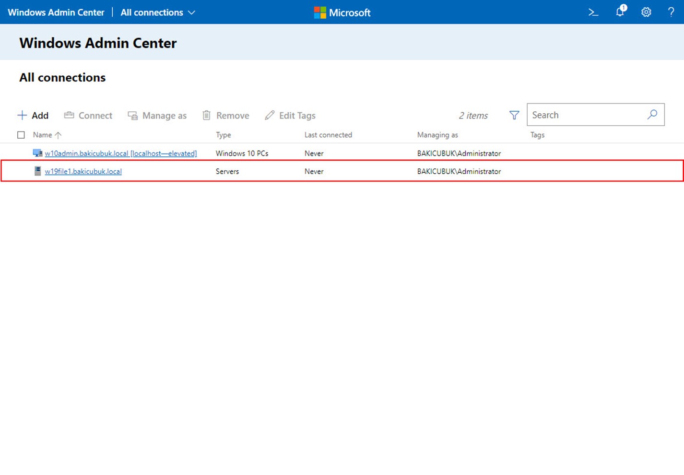Sort by Managing as column
This screenshot has width=684, height=475.
pyautogui.click(x=437, y=135)
